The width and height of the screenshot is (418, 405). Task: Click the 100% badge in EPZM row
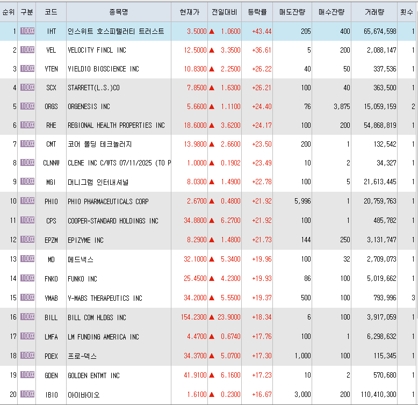coord(27,239)
